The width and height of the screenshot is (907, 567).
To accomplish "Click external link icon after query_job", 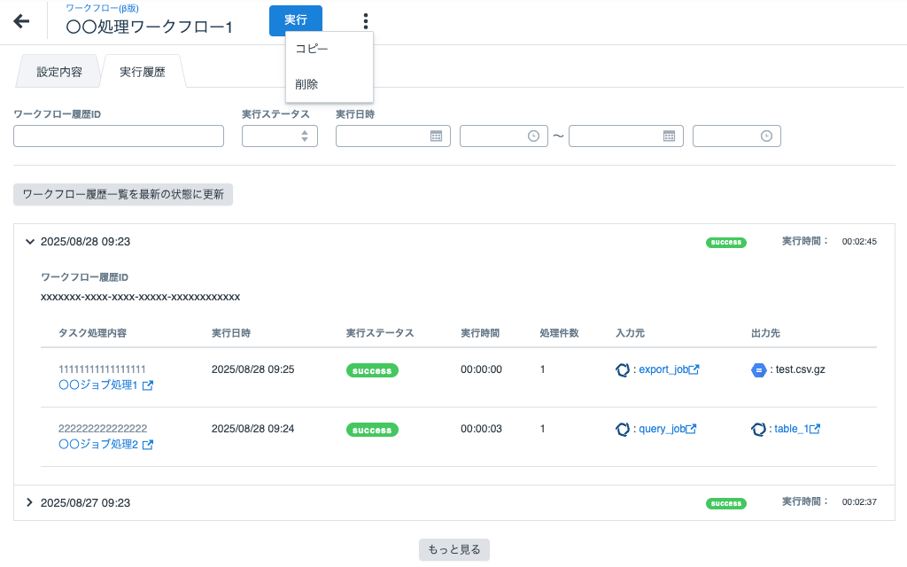I will click(691, 429).
